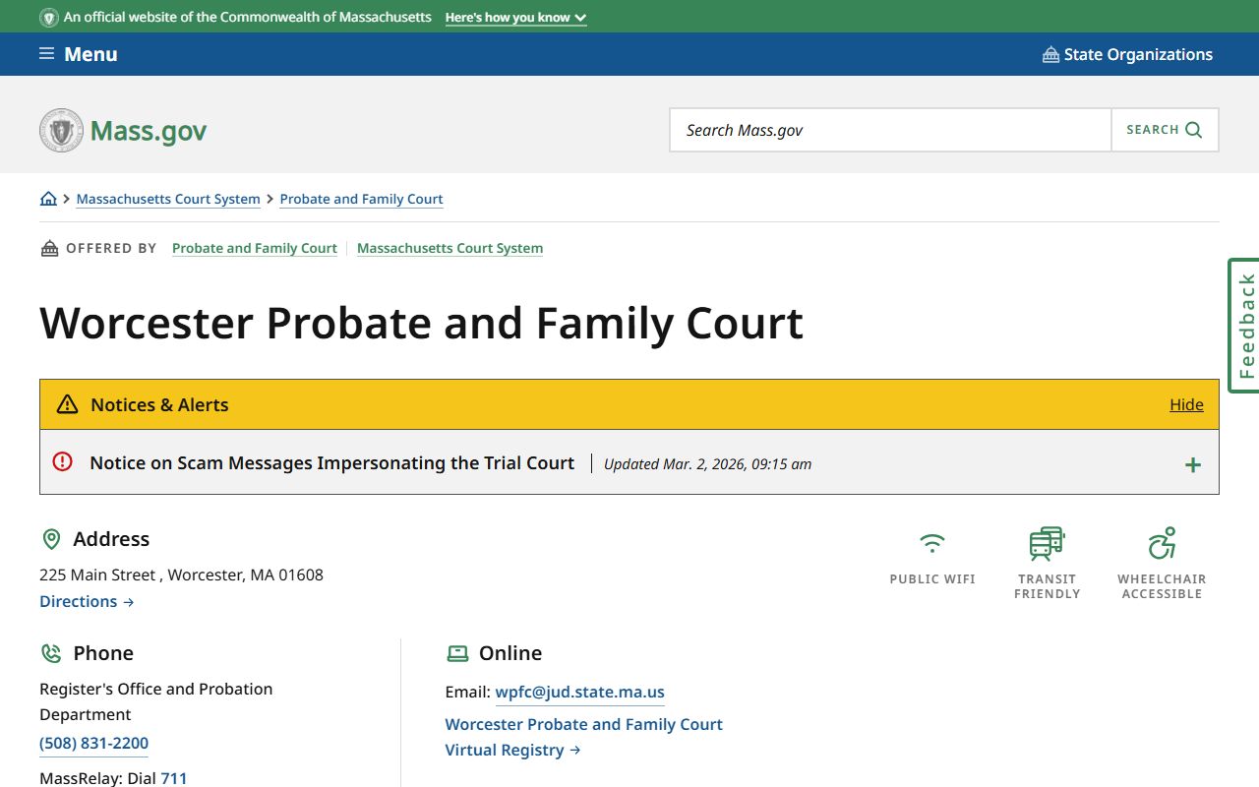This screenshot has height=787, width=1259.
Task: Open Massachusetts Court System breadcrumb link
Action: [168, 199]
